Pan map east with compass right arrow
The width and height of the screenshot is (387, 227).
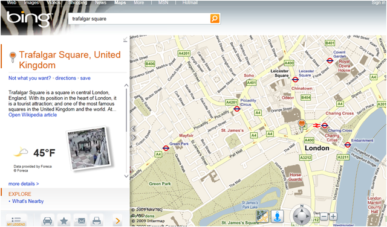click(x=308, y=217)
